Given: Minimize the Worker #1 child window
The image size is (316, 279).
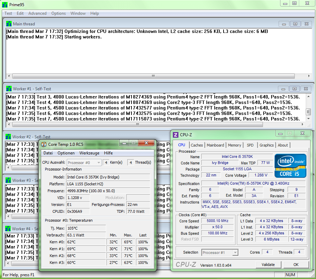Looking at the screenshot, I should (283, 89).
